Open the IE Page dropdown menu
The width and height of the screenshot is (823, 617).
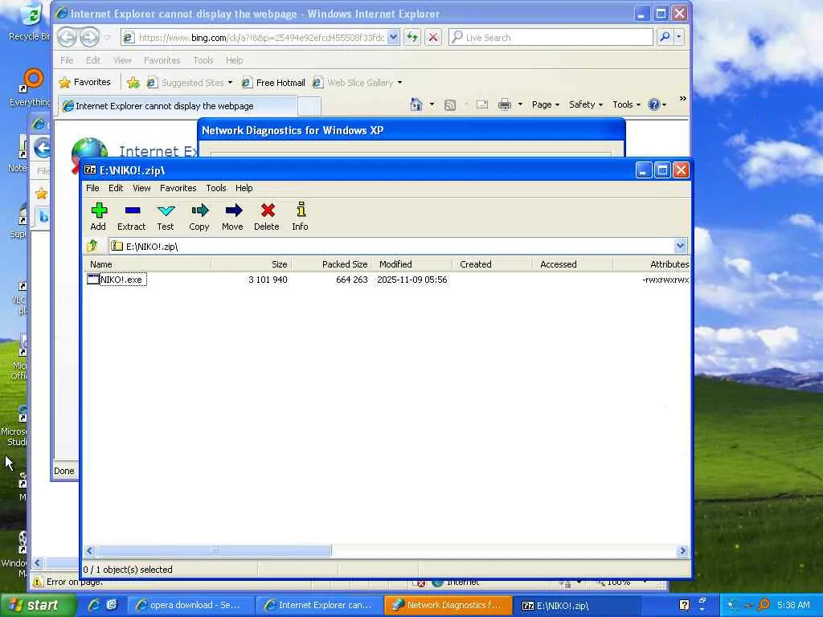click(546, 104)
